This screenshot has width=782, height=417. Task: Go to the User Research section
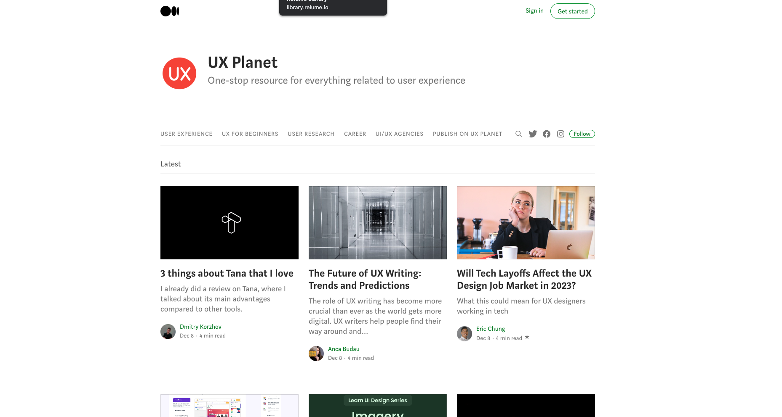click(311, 134)
